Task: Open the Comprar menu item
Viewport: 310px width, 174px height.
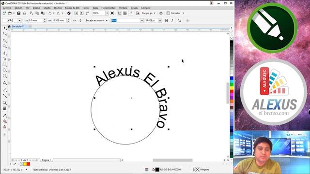Action: pyautogui.click(x=146, y=8)
